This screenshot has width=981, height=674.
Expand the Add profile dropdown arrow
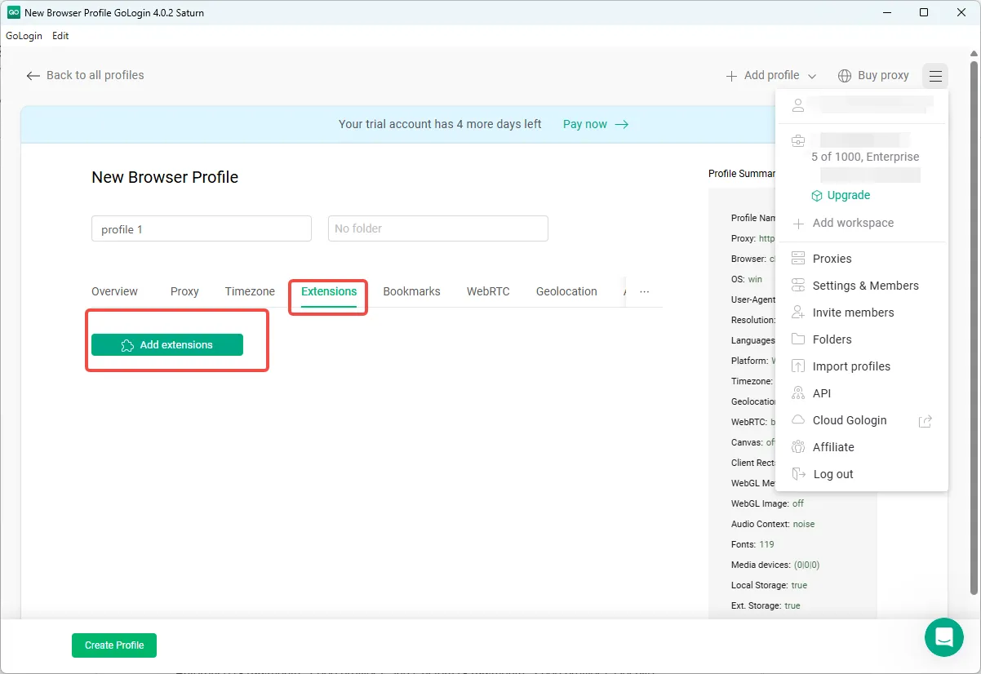pos(812,76)
